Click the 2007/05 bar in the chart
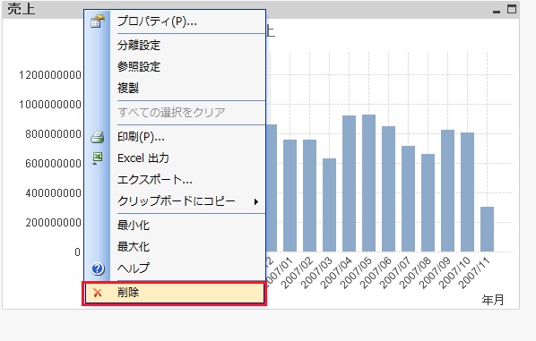Viewport: 536px width, 341px height. coord(369,183)
